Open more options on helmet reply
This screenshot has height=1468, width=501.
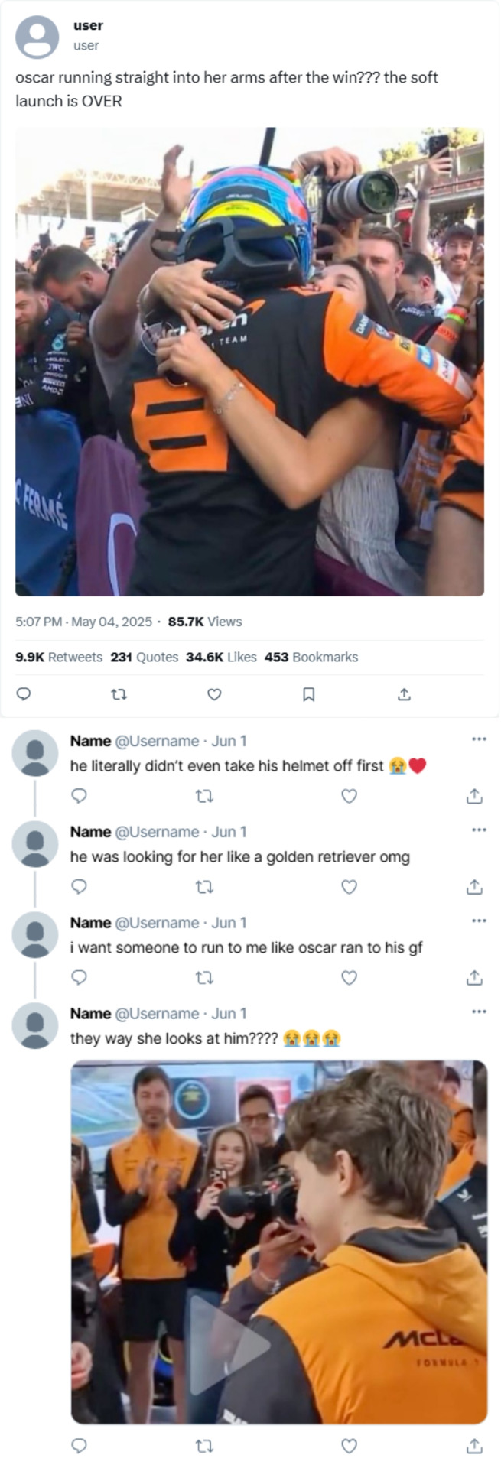(479, 739)
